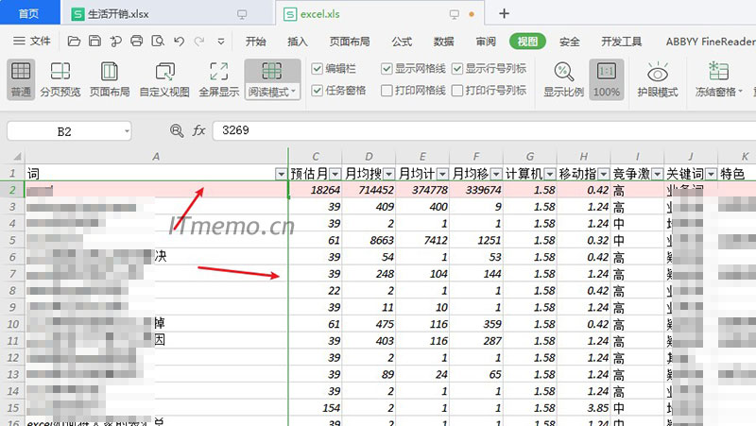The width and height of the screenshot is (756, 426).
Task: Open the 安全 ribbon tab
Action: click(570, 42)
